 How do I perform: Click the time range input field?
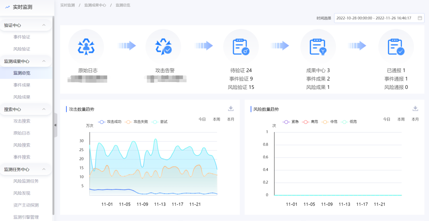(x=373, y=18)
